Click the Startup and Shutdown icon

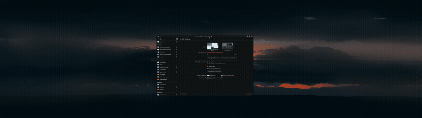point(158,54)
